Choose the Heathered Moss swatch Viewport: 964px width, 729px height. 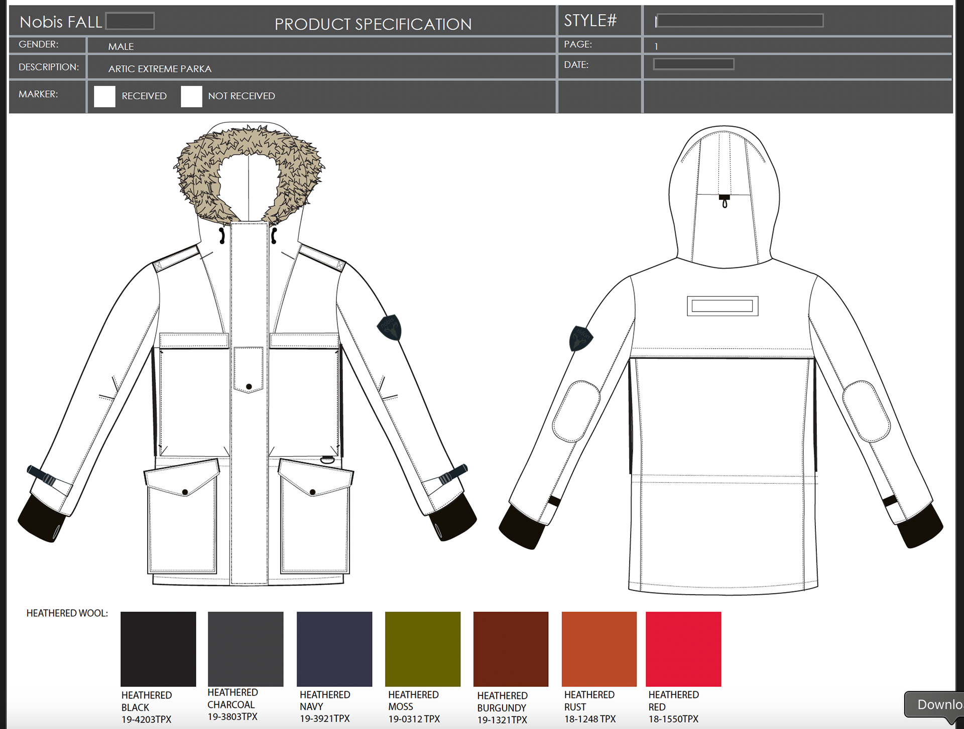[x=423, y=649]
